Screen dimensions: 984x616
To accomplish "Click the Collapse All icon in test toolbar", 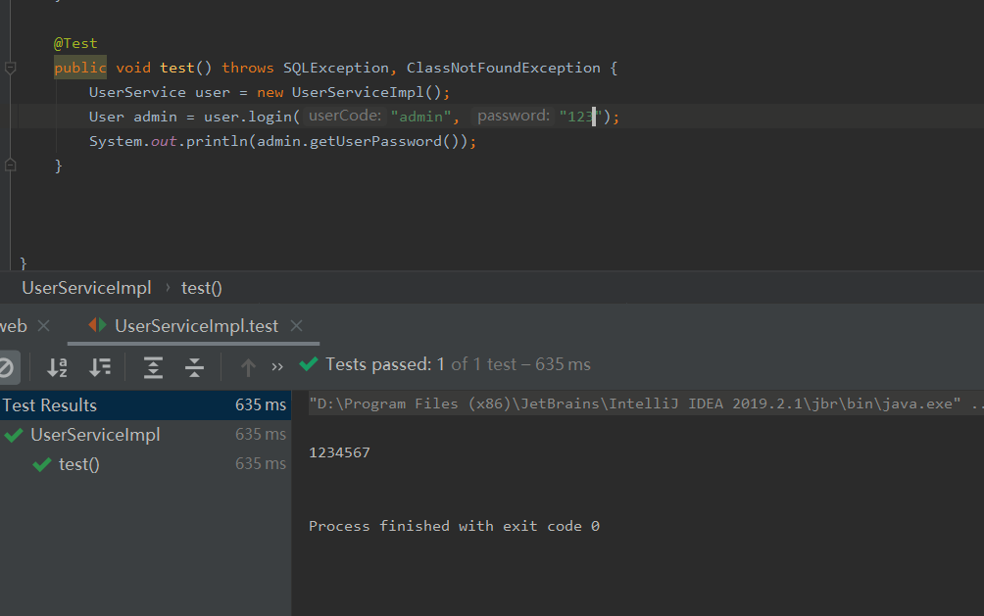I will pos(194,367).
